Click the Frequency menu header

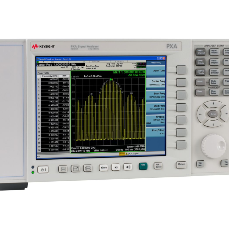(156, 63)
